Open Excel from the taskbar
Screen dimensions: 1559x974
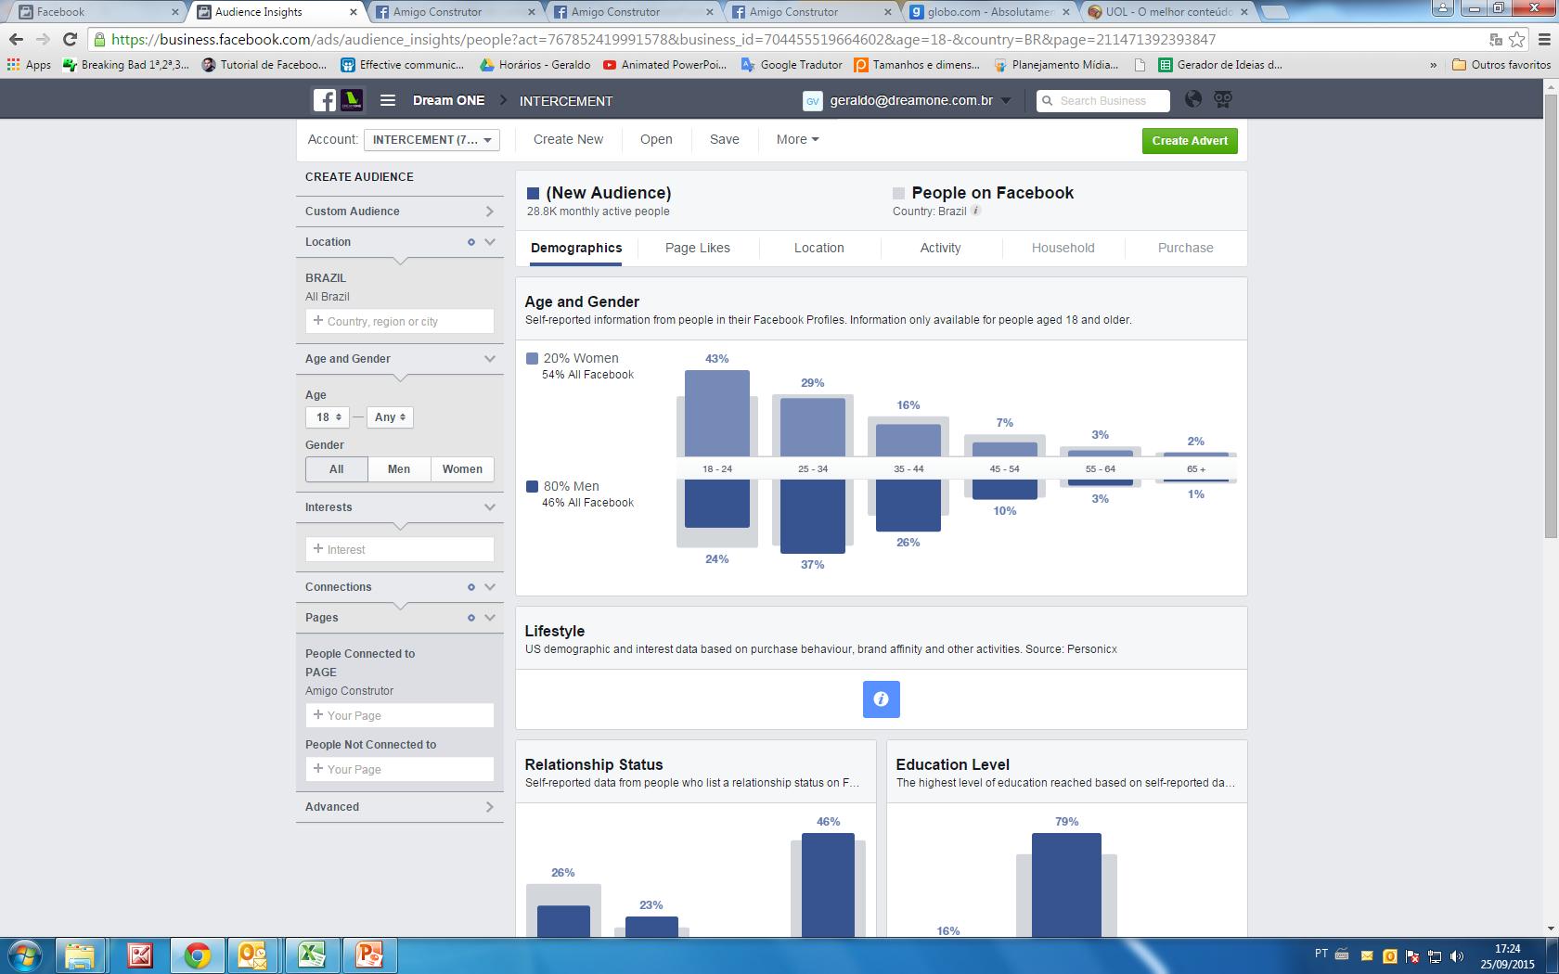pos(311,955)
